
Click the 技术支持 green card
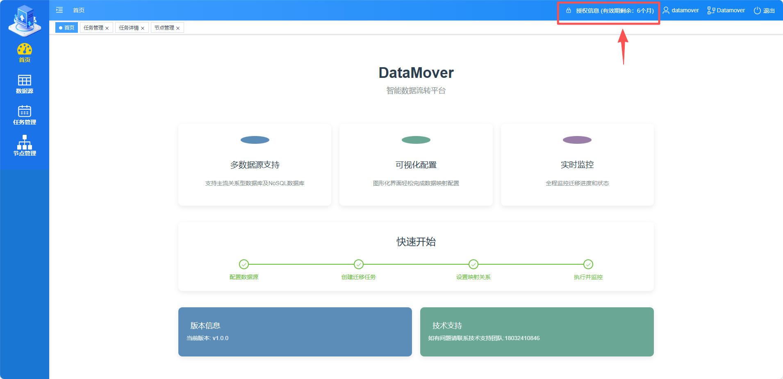pos(537,331)
